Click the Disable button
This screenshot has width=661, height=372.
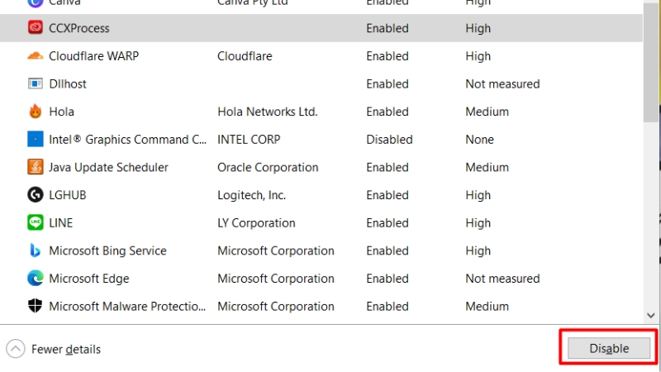(x=609, y=348)
